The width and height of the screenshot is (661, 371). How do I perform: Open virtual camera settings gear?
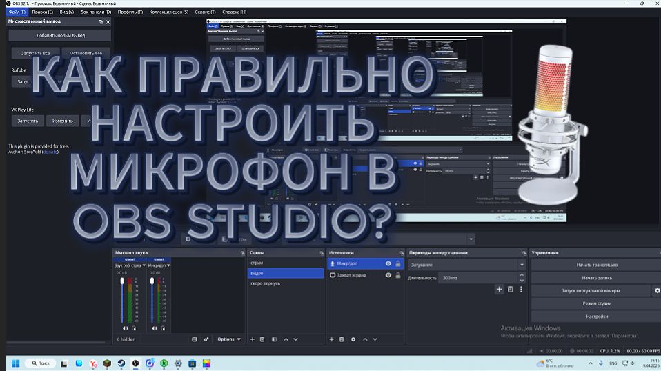(657, 290)
